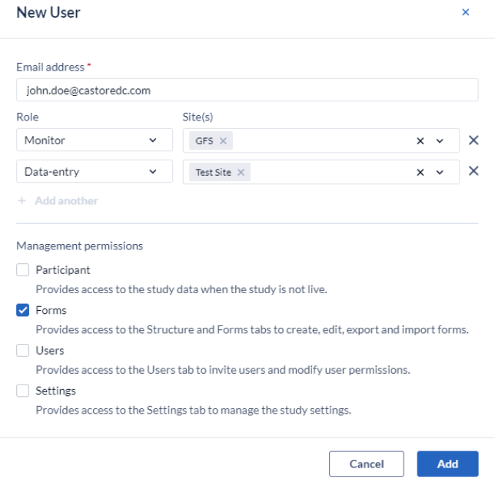
Task: Click the plus icon to add another
Action: tap(22, 200)
